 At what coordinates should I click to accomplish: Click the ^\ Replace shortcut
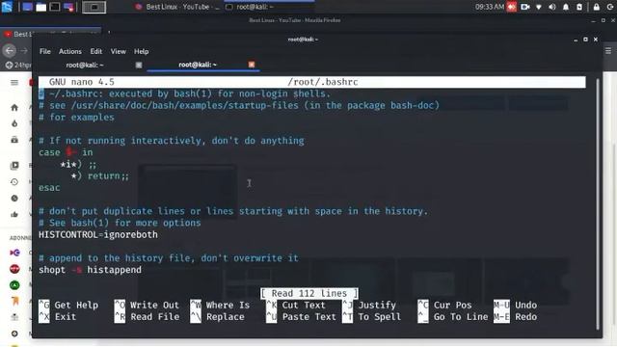[x=217, y=317]
